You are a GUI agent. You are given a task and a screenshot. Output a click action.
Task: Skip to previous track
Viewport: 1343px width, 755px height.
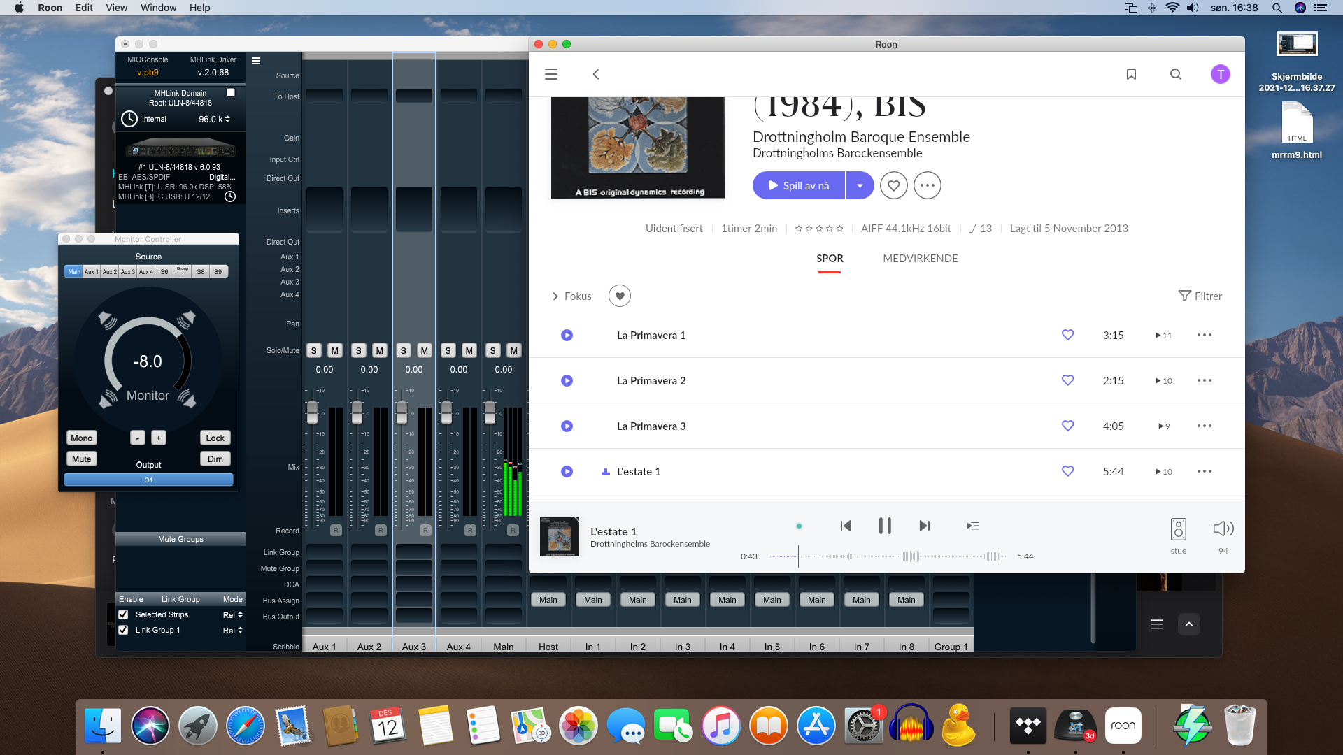[x=846, y=526]
